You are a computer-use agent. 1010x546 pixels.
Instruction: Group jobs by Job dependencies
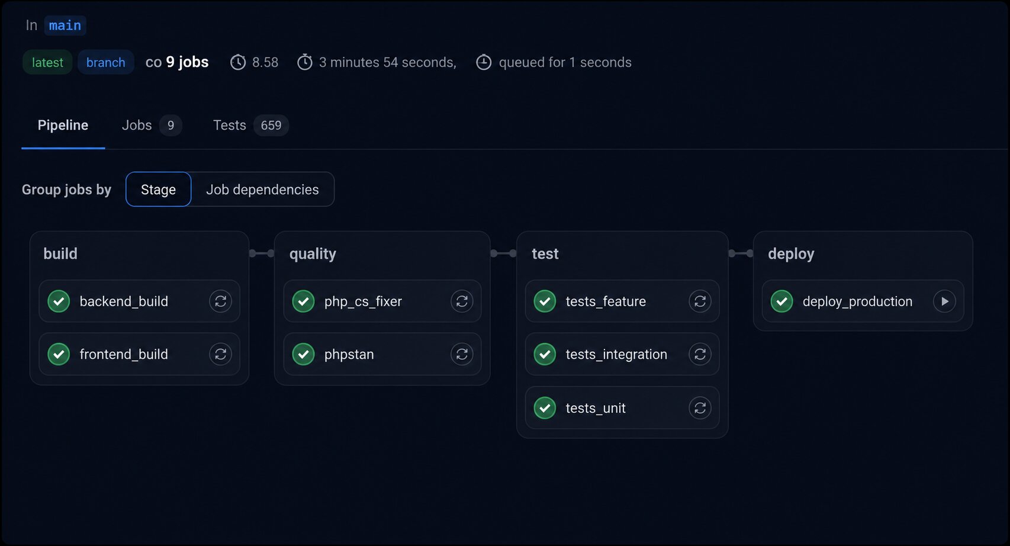pos(262,190)
